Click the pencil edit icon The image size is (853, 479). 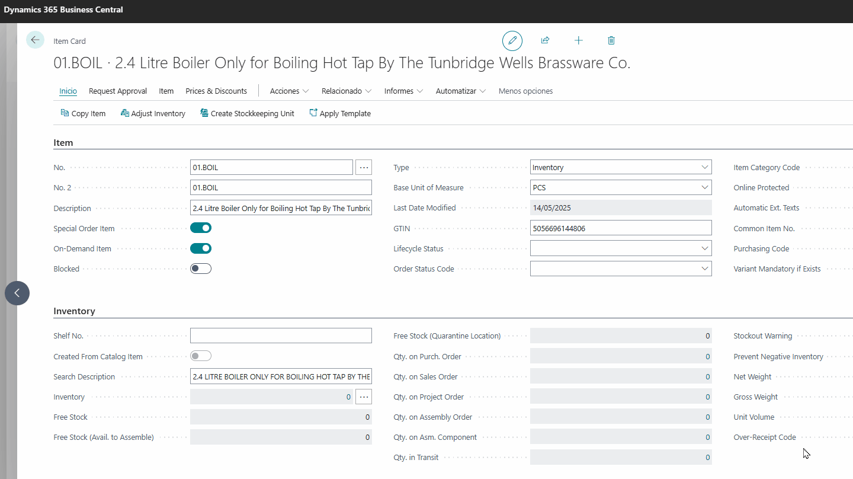(x=512, y=40)
